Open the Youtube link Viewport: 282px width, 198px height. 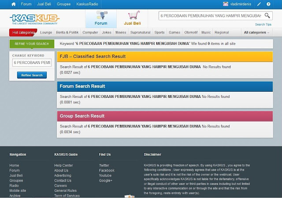click(105, 176)
